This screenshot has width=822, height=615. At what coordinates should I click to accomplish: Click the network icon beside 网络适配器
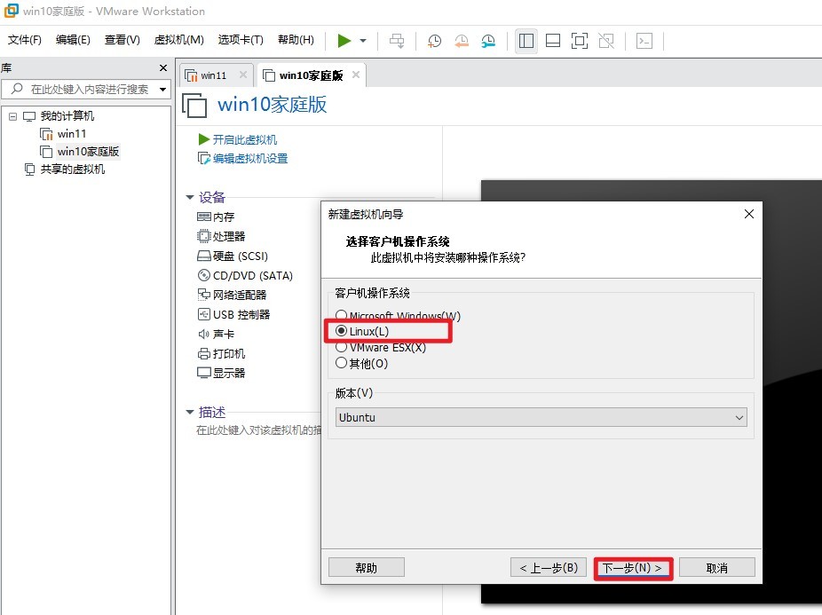coord(204,295)
